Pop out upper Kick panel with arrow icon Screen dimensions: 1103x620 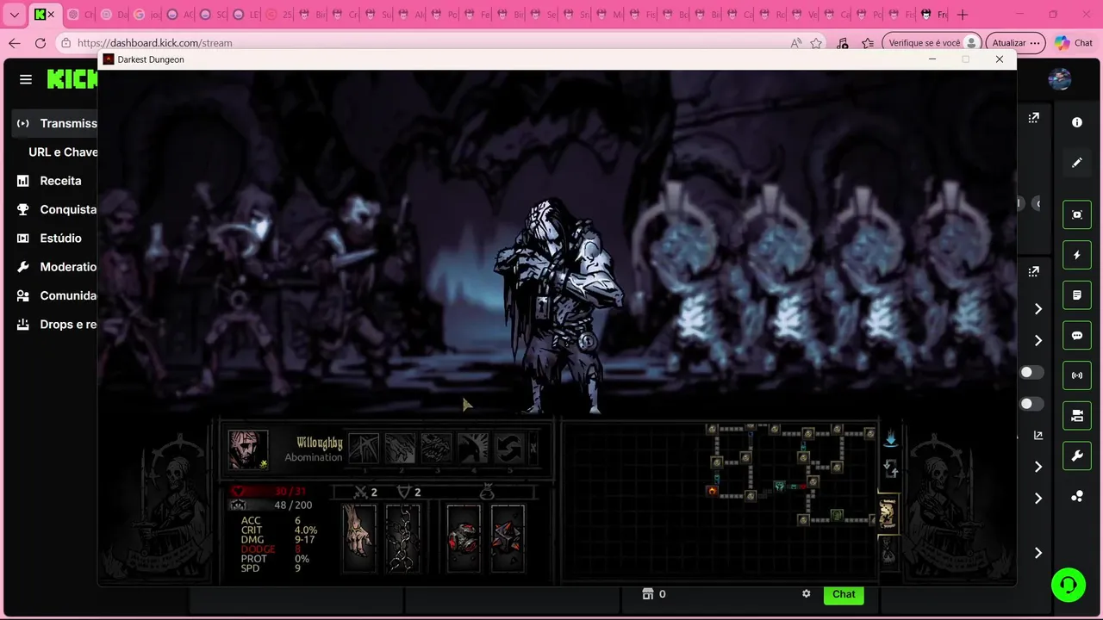1033,118
